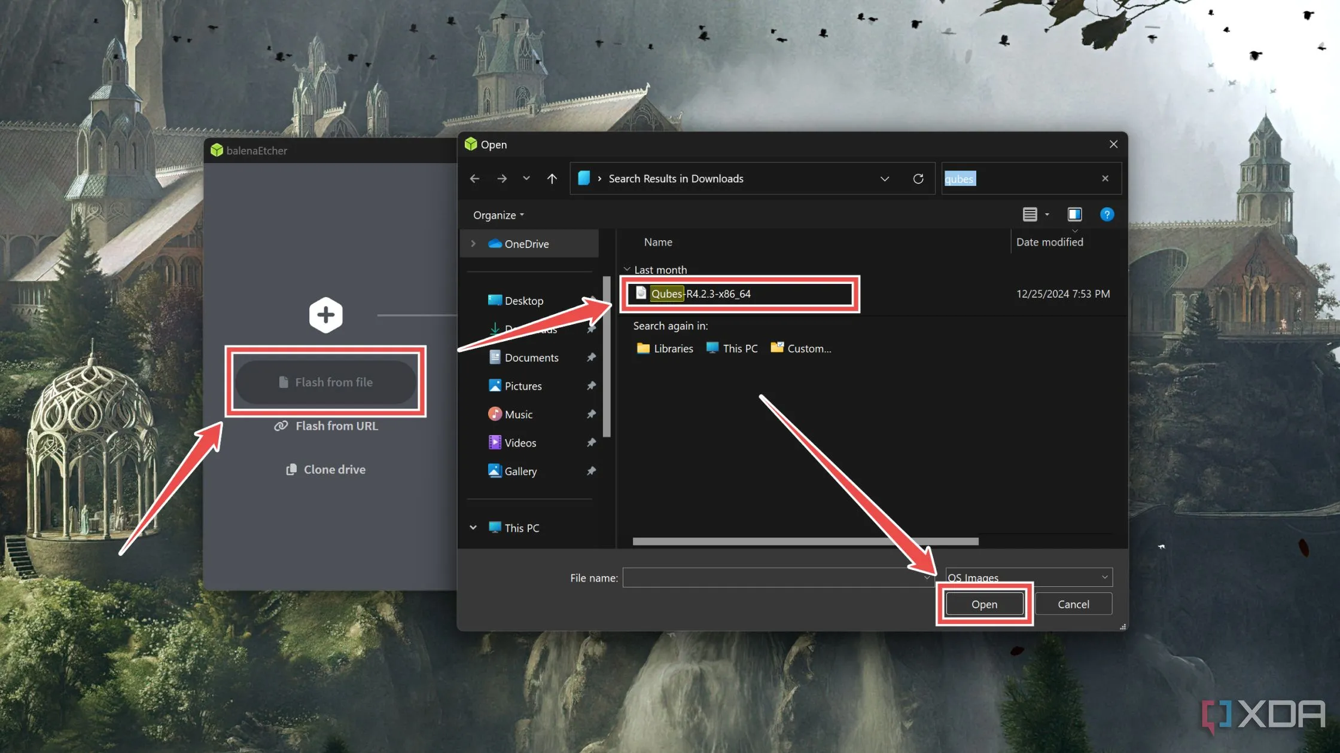Unpin Gallery using its pin icon
This screenshot has width=1340, height=753.
(591, 471)
